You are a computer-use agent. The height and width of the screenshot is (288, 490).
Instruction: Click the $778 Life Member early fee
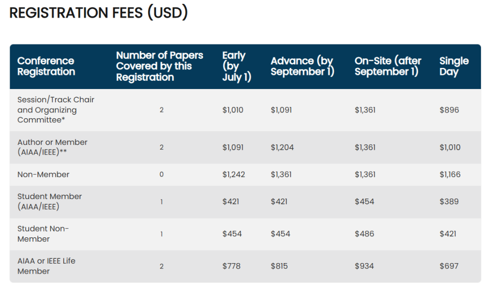click(231, 266)
